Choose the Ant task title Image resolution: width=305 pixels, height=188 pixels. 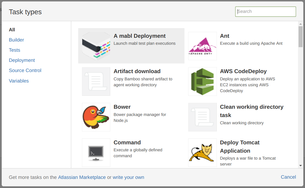[x=225, y=36]
